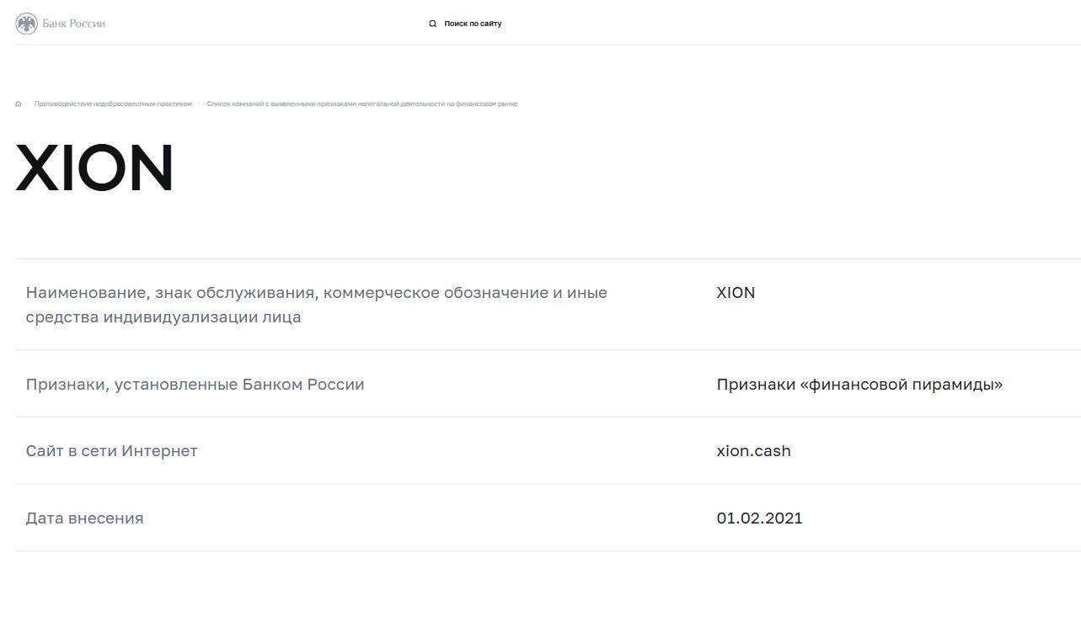
Task: Open «Поиск по сайту» search
Action: click(473, 24)
